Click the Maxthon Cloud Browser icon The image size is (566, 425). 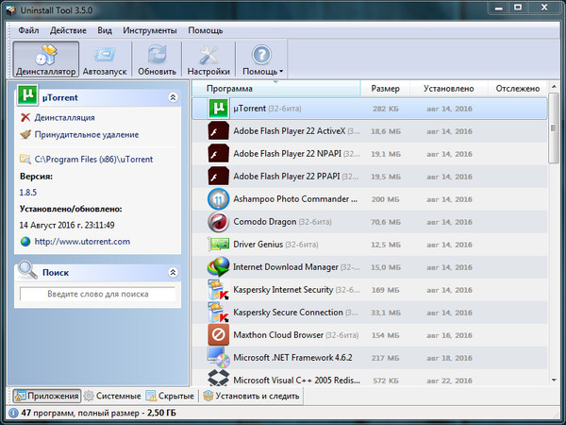pos(218,335)
